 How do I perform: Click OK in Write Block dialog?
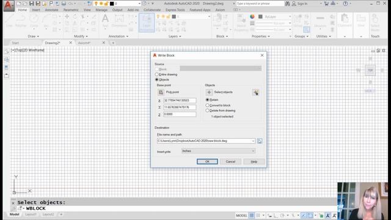tap(207, 161)
